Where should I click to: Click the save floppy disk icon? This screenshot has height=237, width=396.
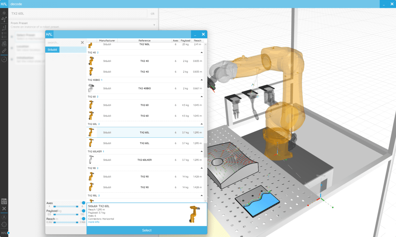pyautogui.click(x=4, y=201)
